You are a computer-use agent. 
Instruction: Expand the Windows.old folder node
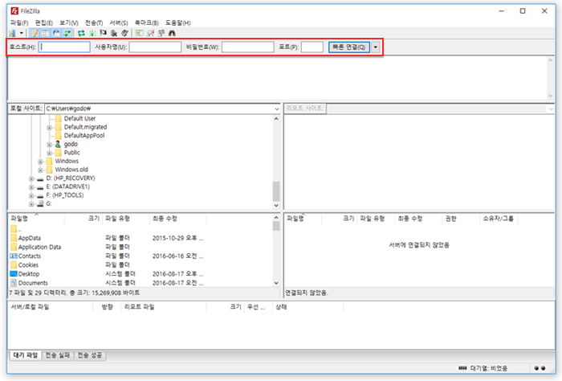click(x=40, y=170)
